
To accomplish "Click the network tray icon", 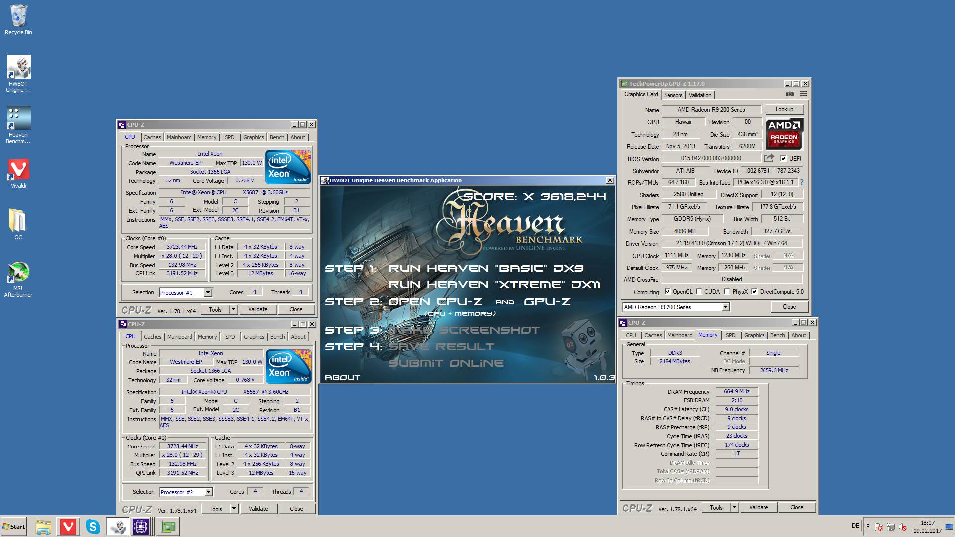I will pos(891,527).
